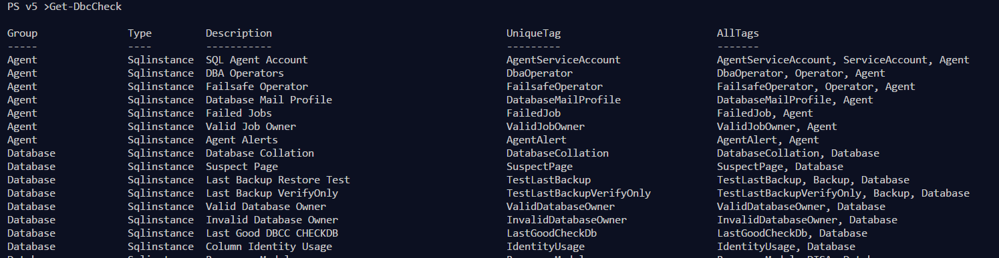Select the TestLastBackupVerifyOnly unique tag
Image resolution: width=999 pixels, height=258 pixels.
coord(578,193)
